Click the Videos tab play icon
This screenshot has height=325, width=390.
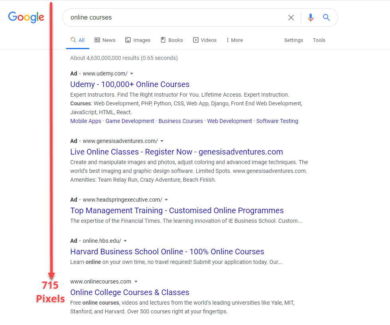tap(196, 40)
